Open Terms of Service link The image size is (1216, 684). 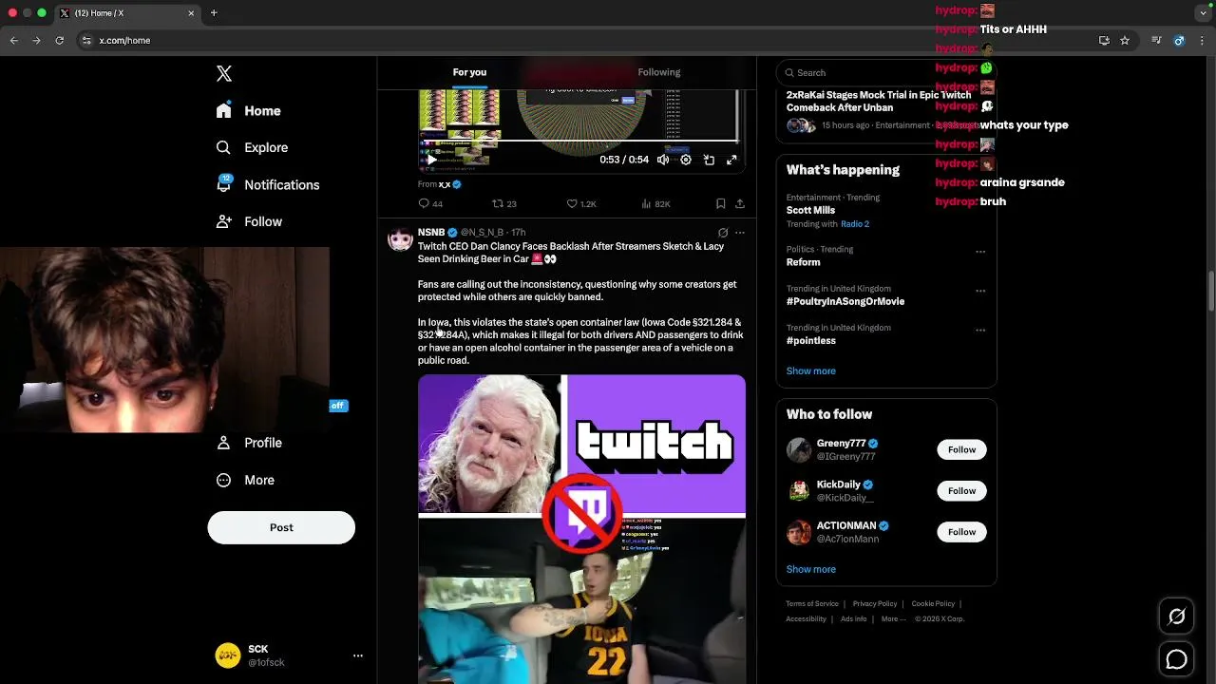point(812,604)
